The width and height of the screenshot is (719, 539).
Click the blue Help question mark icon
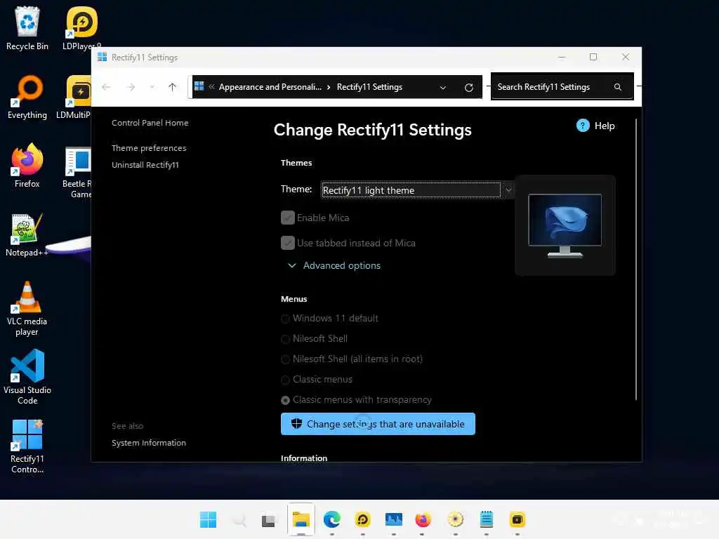click(x=583, y=126)
